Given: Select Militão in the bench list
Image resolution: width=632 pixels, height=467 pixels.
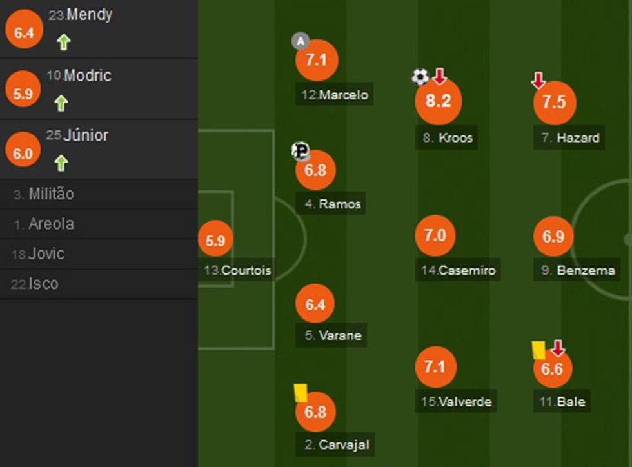Looking at the screenshot, I should (51, 194).
